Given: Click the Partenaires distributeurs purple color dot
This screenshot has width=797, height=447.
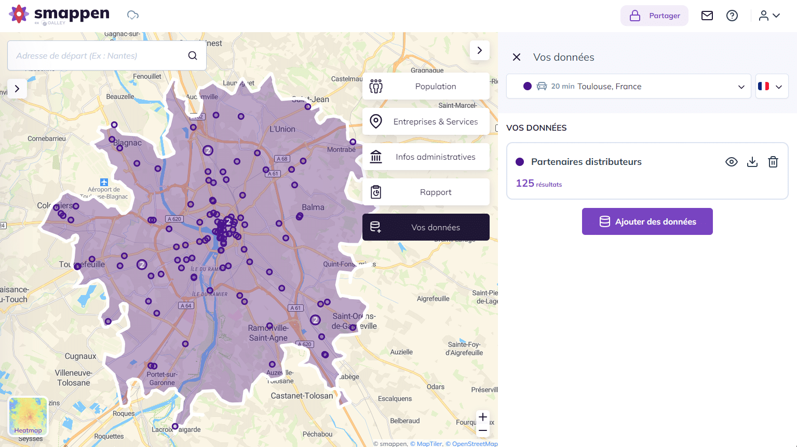Looking at the screenshot, I should pos(520,162).
